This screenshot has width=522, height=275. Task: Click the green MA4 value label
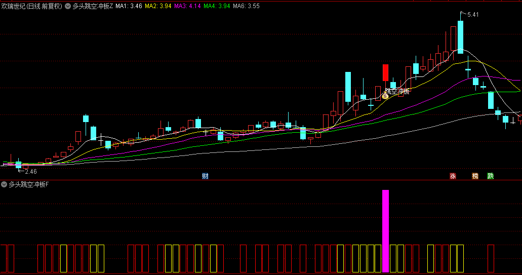point(217,7)
